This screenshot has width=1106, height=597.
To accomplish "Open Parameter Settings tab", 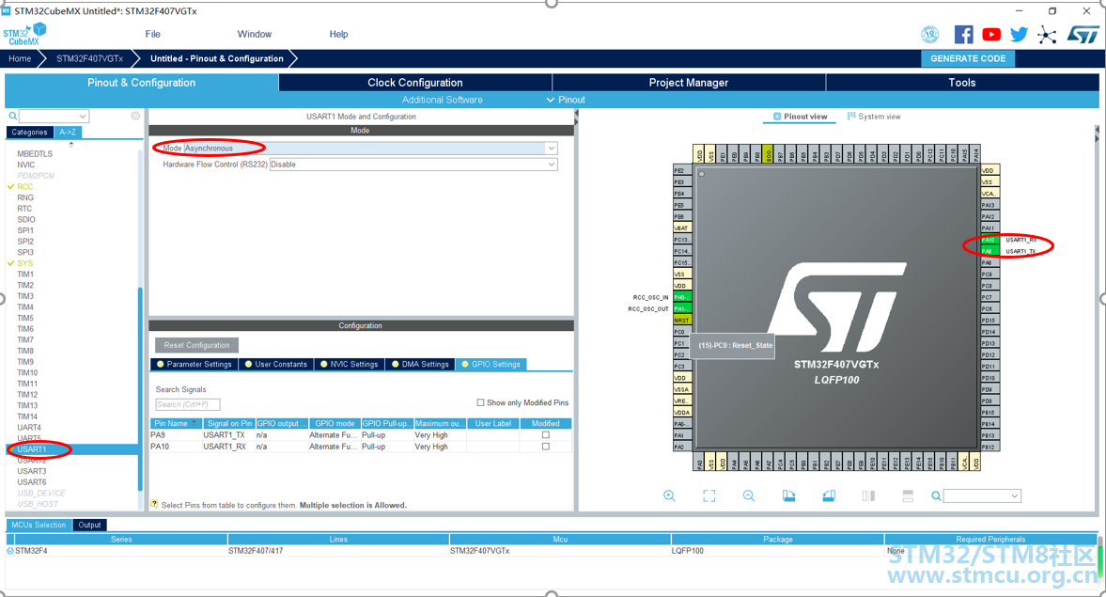I will tap(194, 364).
